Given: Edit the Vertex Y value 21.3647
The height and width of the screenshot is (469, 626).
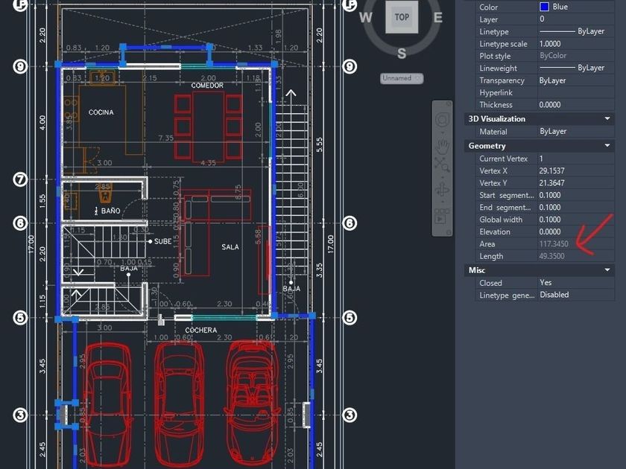Looking at the screenshot, I should [575, 183].
